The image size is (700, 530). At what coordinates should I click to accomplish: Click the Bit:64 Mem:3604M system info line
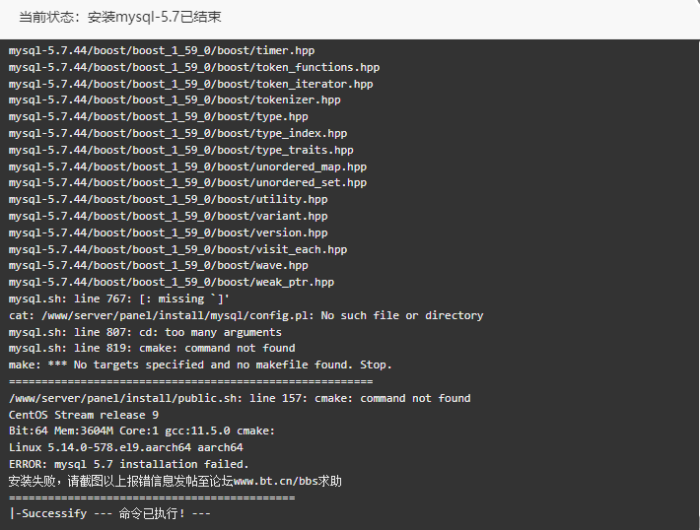tap(142, 431)
